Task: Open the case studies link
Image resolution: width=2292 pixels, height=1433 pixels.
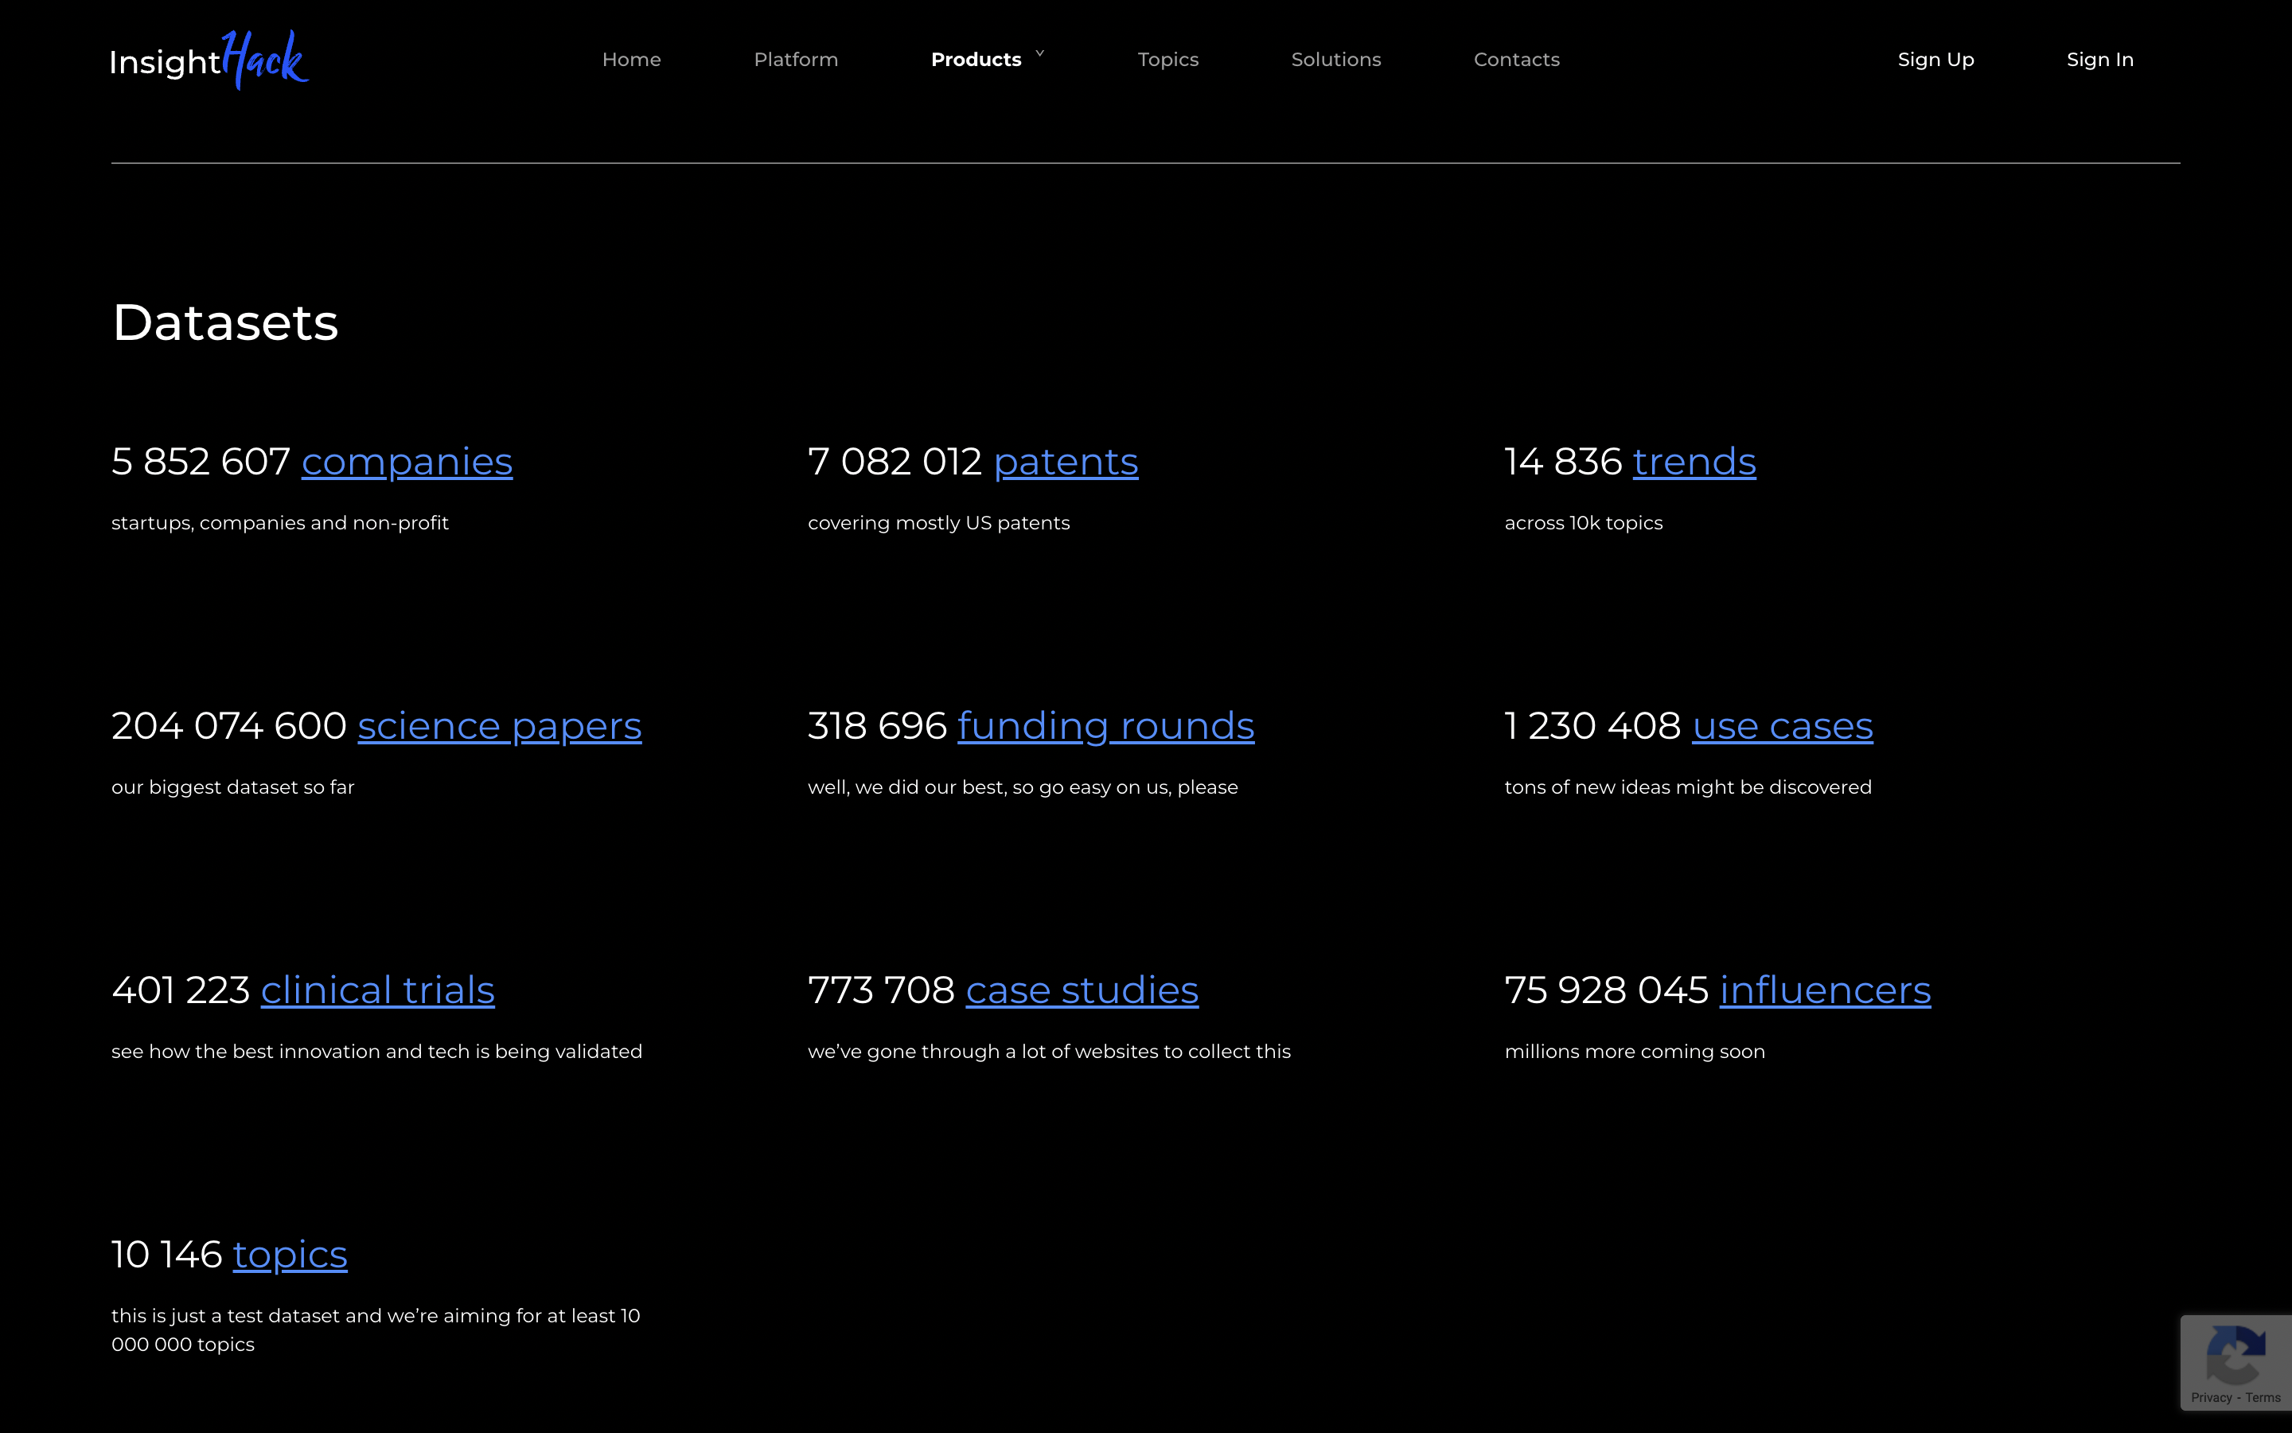Action: coord(1082,991)
